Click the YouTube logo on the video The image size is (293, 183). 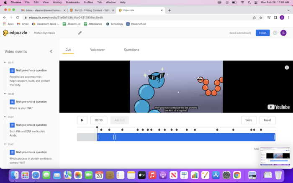pos(278,107)
